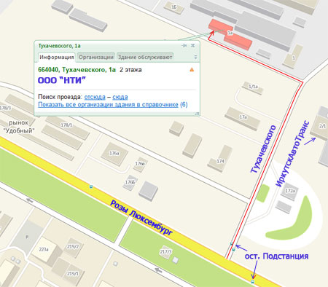Click the orange warning triangle icon
Screen dimensions: 328x287
192,70
